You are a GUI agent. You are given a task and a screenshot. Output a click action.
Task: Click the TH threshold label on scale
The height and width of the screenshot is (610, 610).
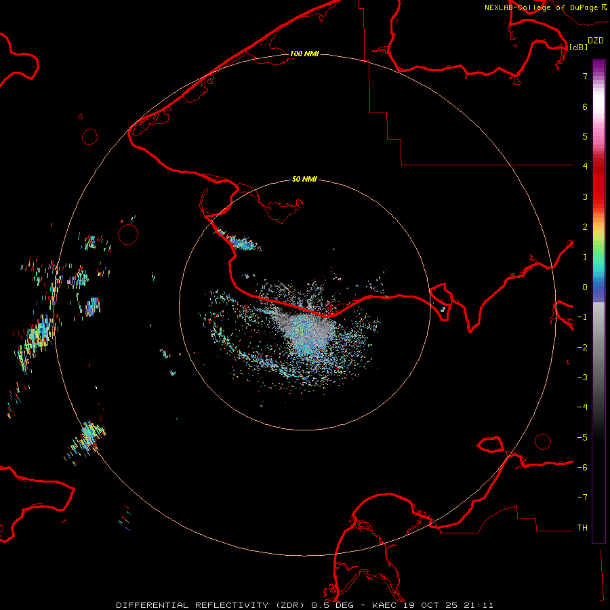[x=582, y=528]
